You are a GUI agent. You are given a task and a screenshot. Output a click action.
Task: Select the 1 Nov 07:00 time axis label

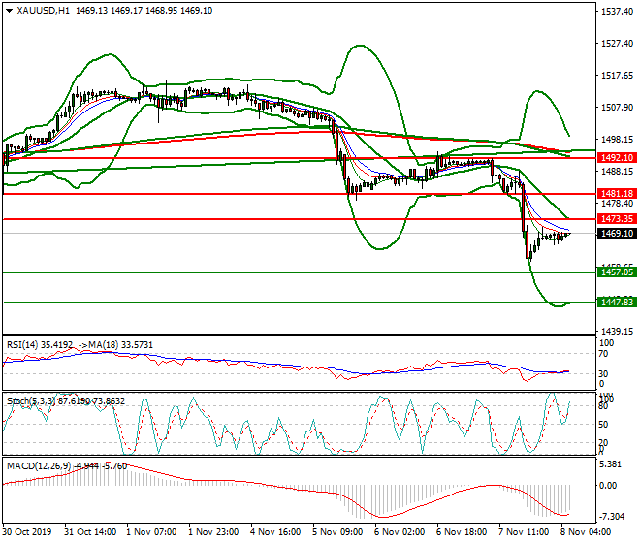pos(151,532)
